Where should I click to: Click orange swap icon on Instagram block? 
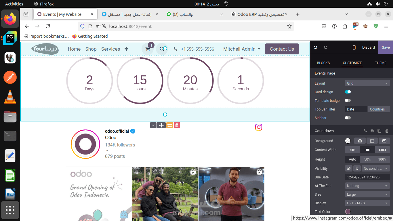[169, 125]
